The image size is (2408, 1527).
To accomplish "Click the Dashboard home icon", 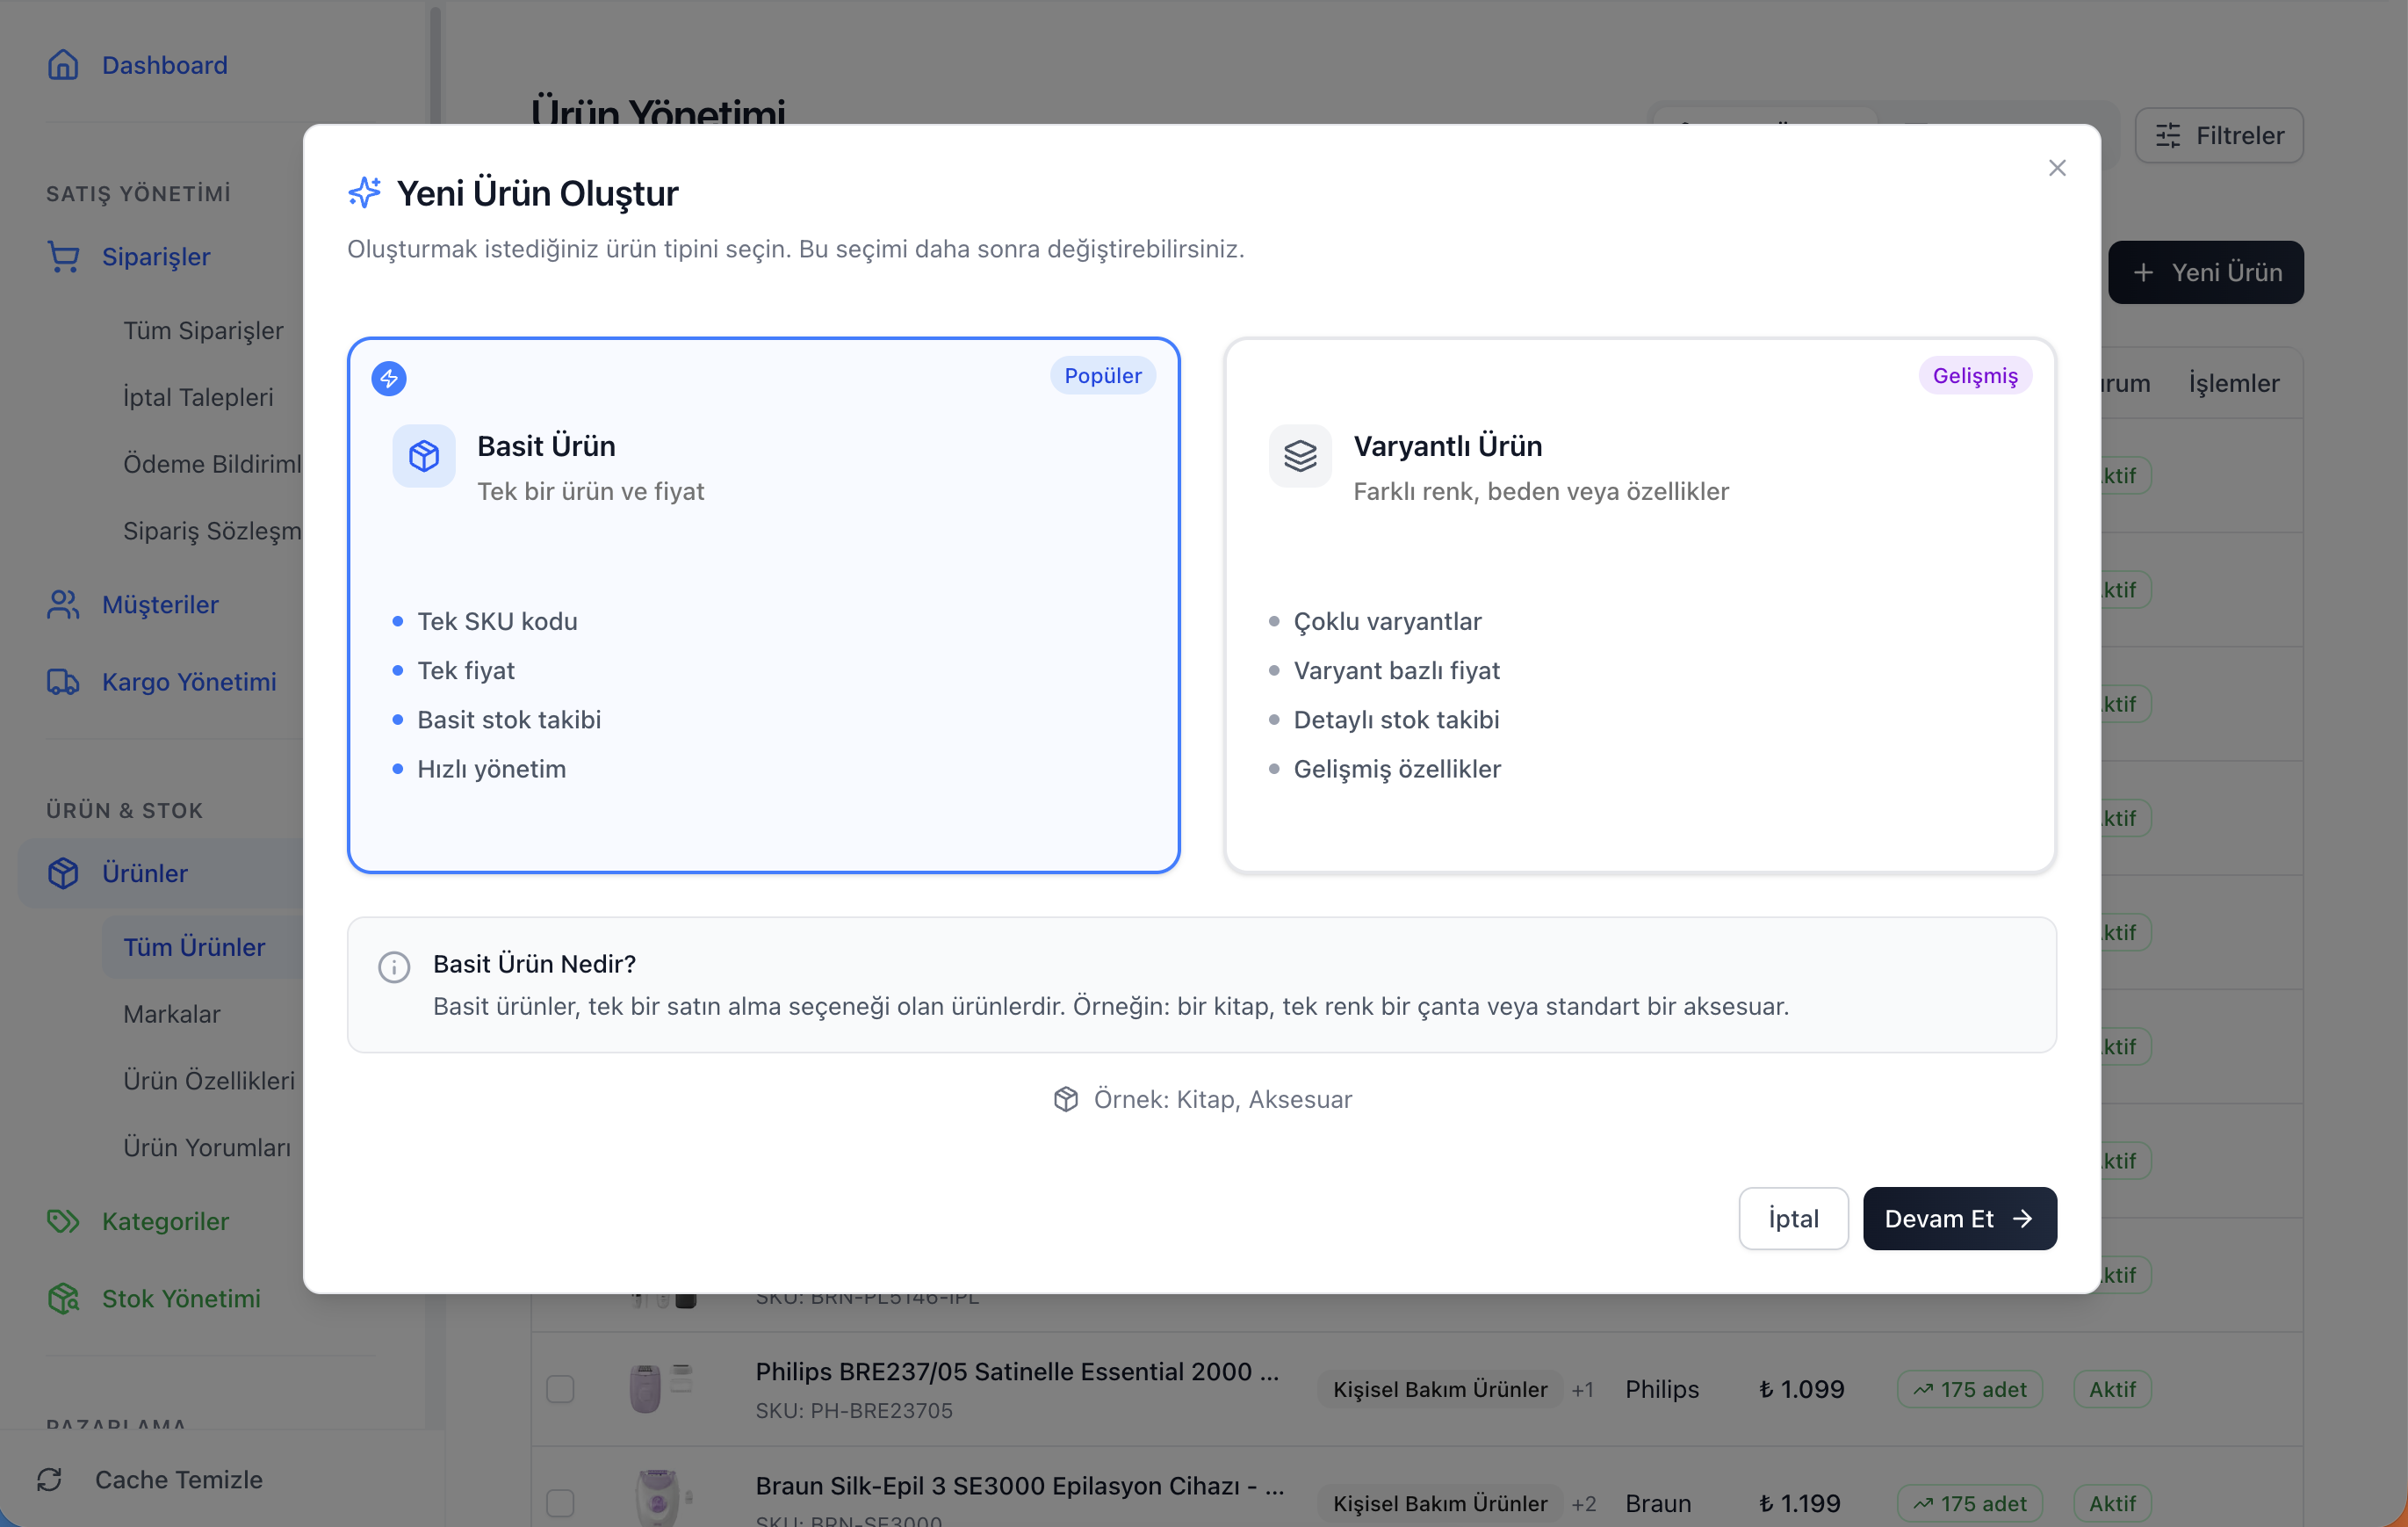I will coord(63,65).
